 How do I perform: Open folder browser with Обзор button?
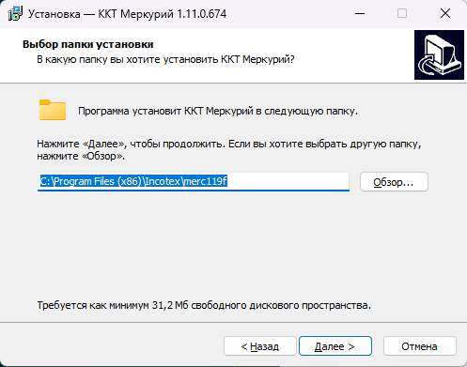(394, 182)
